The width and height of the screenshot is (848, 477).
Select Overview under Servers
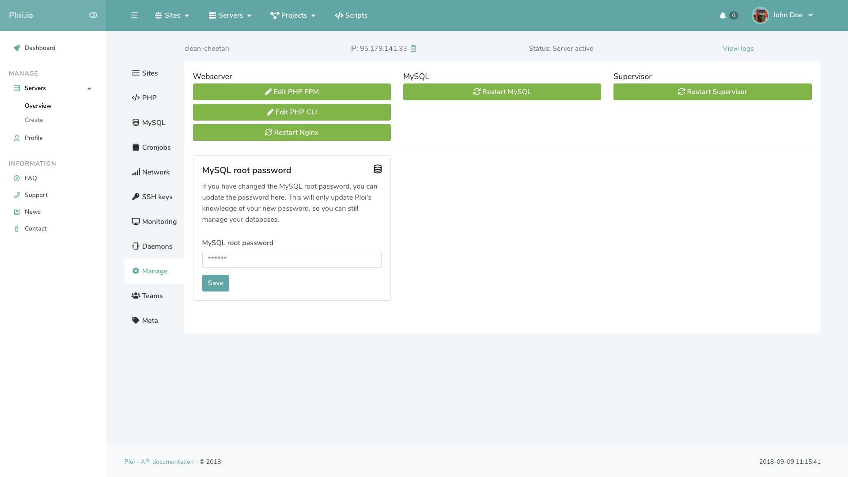tap(38, 106)
